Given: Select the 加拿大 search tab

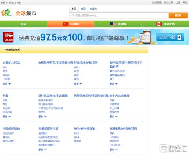Looking at the screenshot, I should point(94,9).
